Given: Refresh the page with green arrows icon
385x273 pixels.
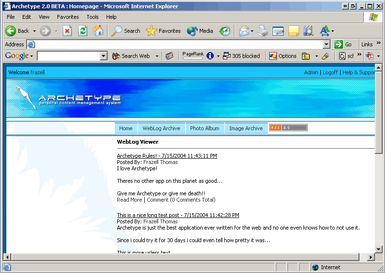Looking at the screenshot, I should tap(83, 31).
